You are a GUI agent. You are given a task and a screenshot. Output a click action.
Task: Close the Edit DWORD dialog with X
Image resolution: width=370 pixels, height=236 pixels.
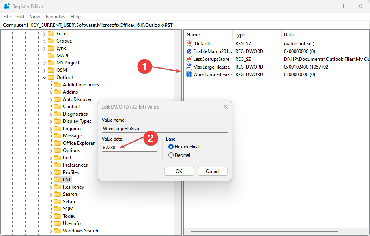(226, 107)
